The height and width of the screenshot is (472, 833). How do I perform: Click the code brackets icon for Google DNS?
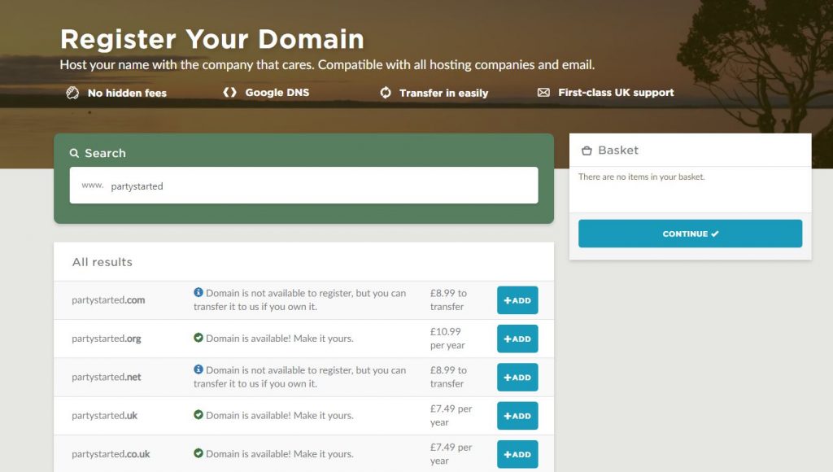[229, 93]
